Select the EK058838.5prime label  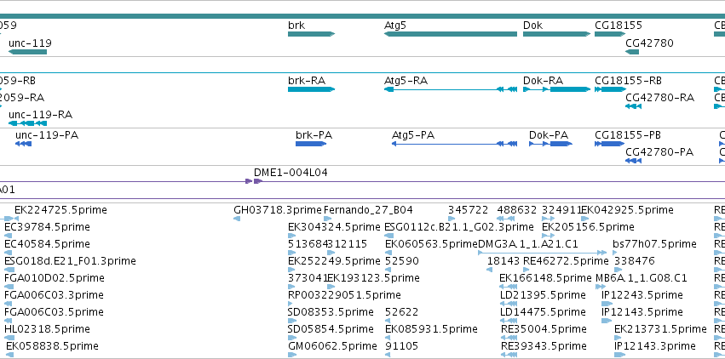coord(52,346)
